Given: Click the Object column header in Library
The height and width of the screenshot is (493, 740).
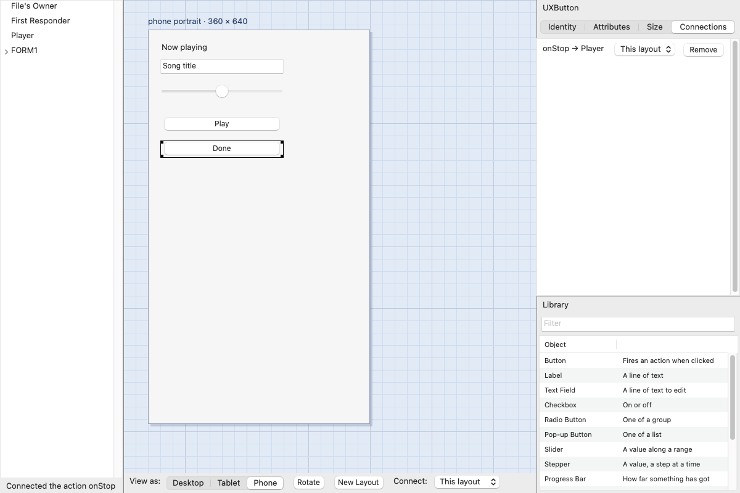Looking at the screenshot, I should [578, 344].
